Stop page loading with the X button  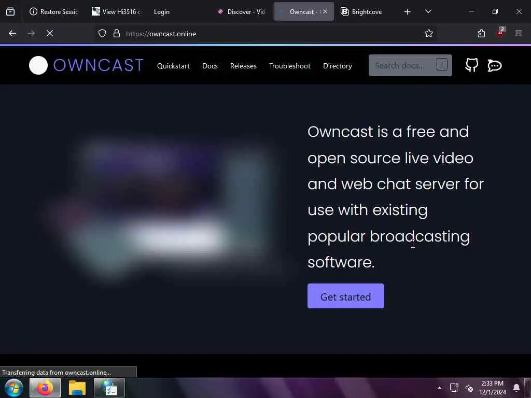[x=50, y=33]
